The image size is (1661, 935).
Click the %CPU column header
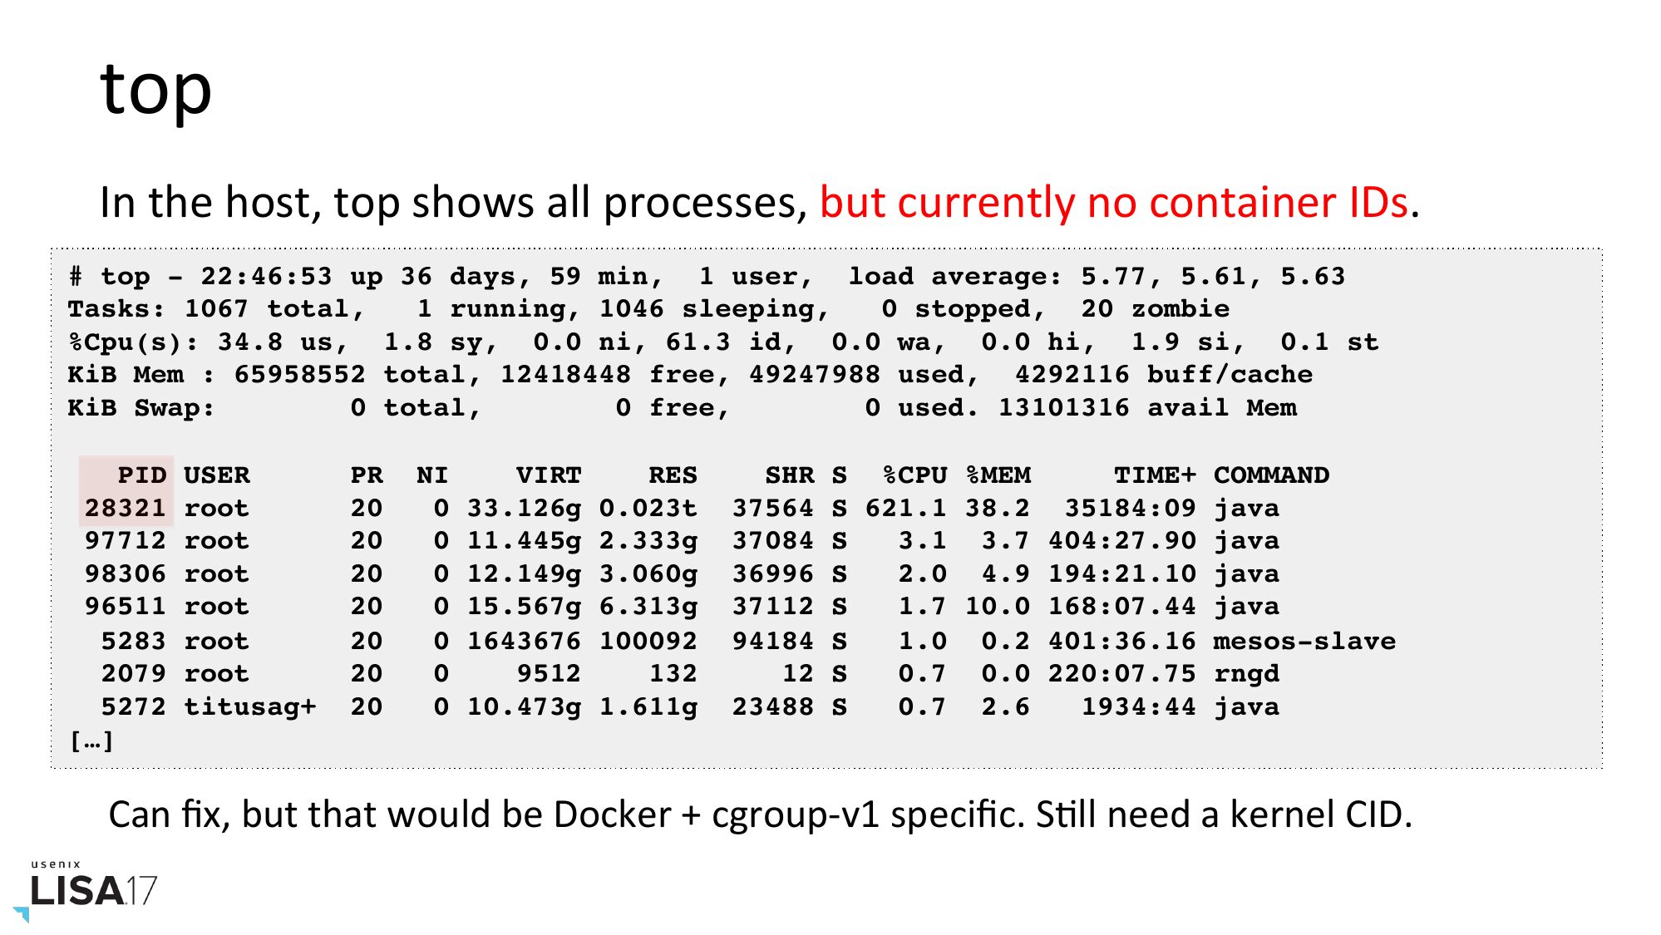point(914,475)
